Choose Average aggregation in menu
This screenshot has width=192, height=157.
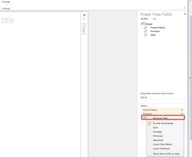157,132
